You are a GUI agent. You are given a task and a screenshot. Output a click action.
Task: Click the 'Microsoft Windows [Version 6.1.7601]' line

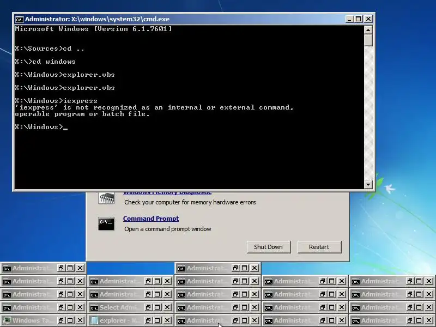(x=93, y=29)
